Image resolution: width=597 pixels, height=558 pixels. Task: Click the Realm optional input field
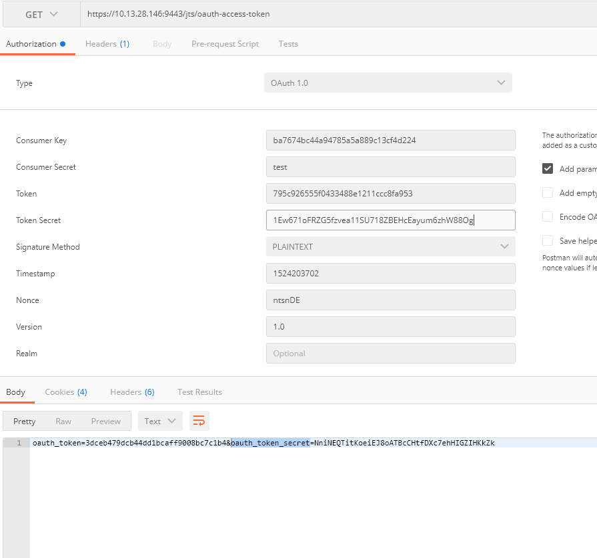tap(390, 354)
